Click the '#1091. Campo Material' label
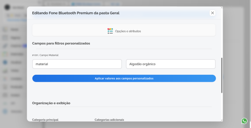 [x=45, y=55]
